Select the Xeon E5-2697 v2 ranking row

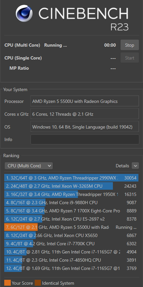[71, 219]
